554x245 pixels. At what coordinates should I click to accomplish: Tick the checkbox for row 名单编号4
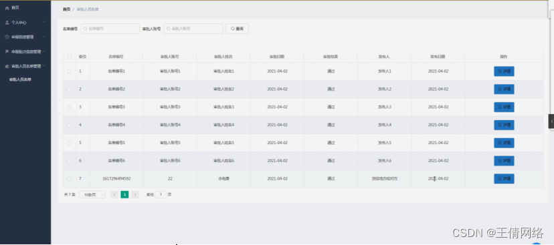coord(70,125)
